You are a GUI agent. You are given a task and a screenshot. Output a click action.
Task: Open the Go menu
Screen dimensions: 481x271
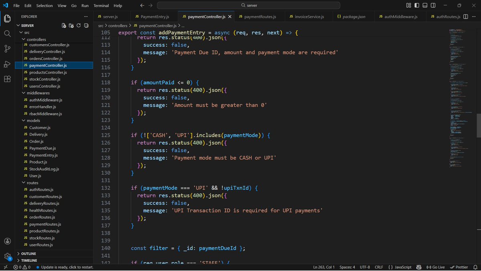(74, 6)
